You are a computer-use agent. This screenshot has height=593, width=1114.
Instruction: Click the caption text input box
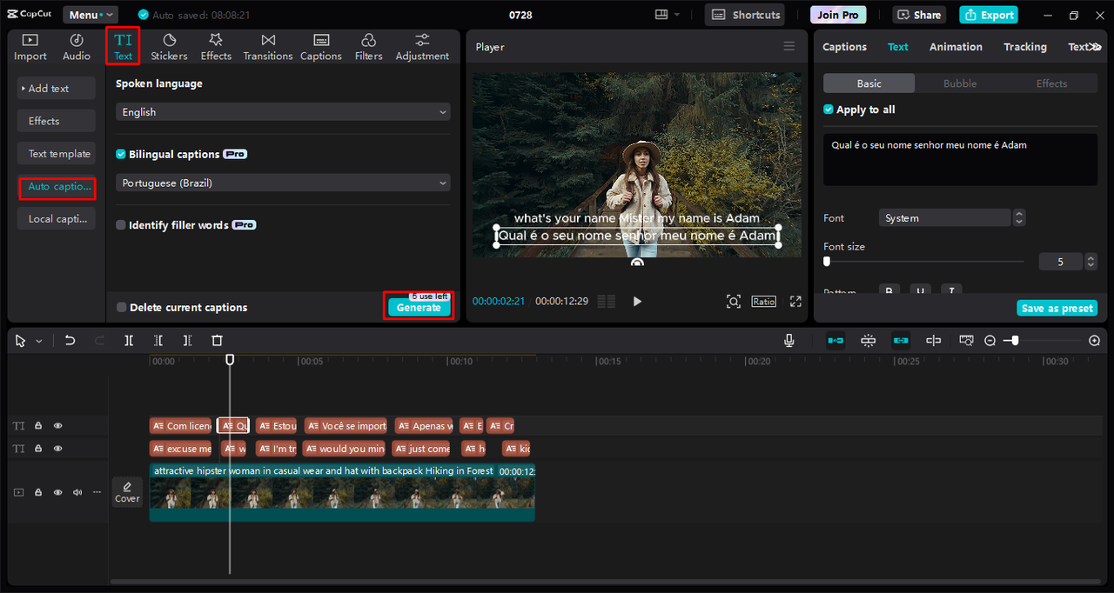(x=960, y=160)
